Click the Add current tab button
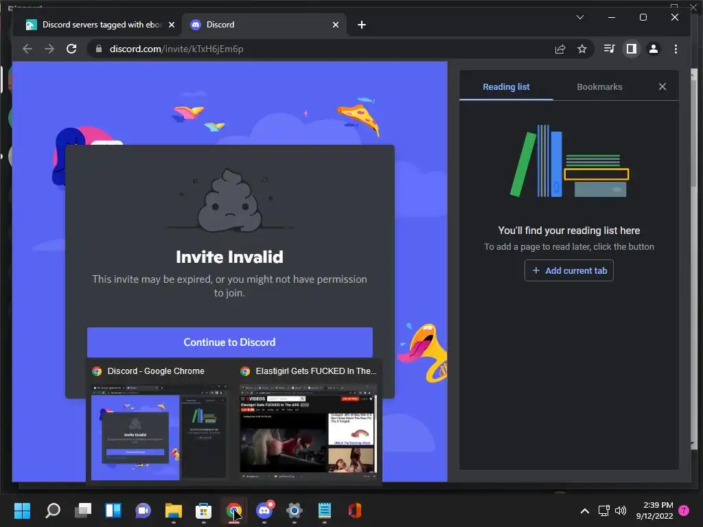Viewport: 703px width, 527px height. (569, 270)
